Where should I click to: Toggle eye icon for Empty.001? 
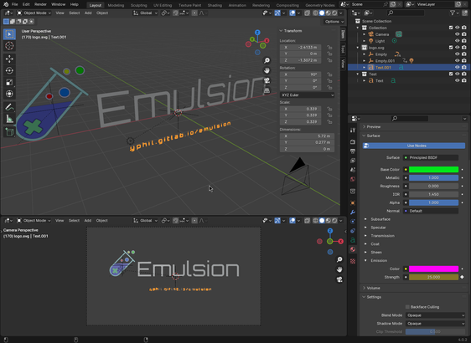tap(457, 60)
